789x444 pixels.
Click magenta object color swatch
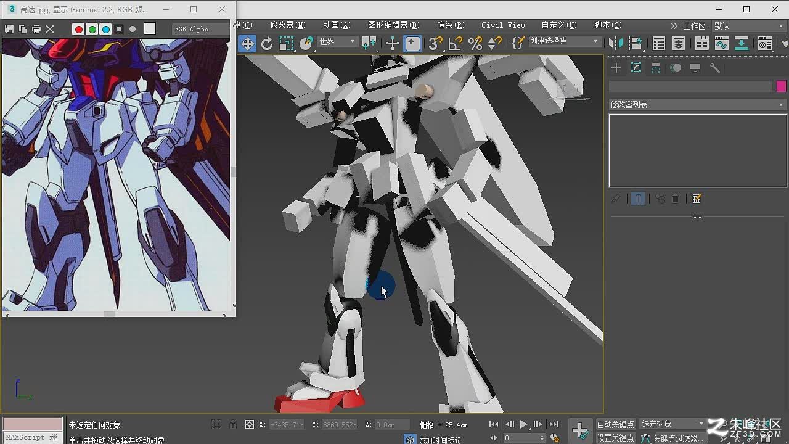[781, 86]
